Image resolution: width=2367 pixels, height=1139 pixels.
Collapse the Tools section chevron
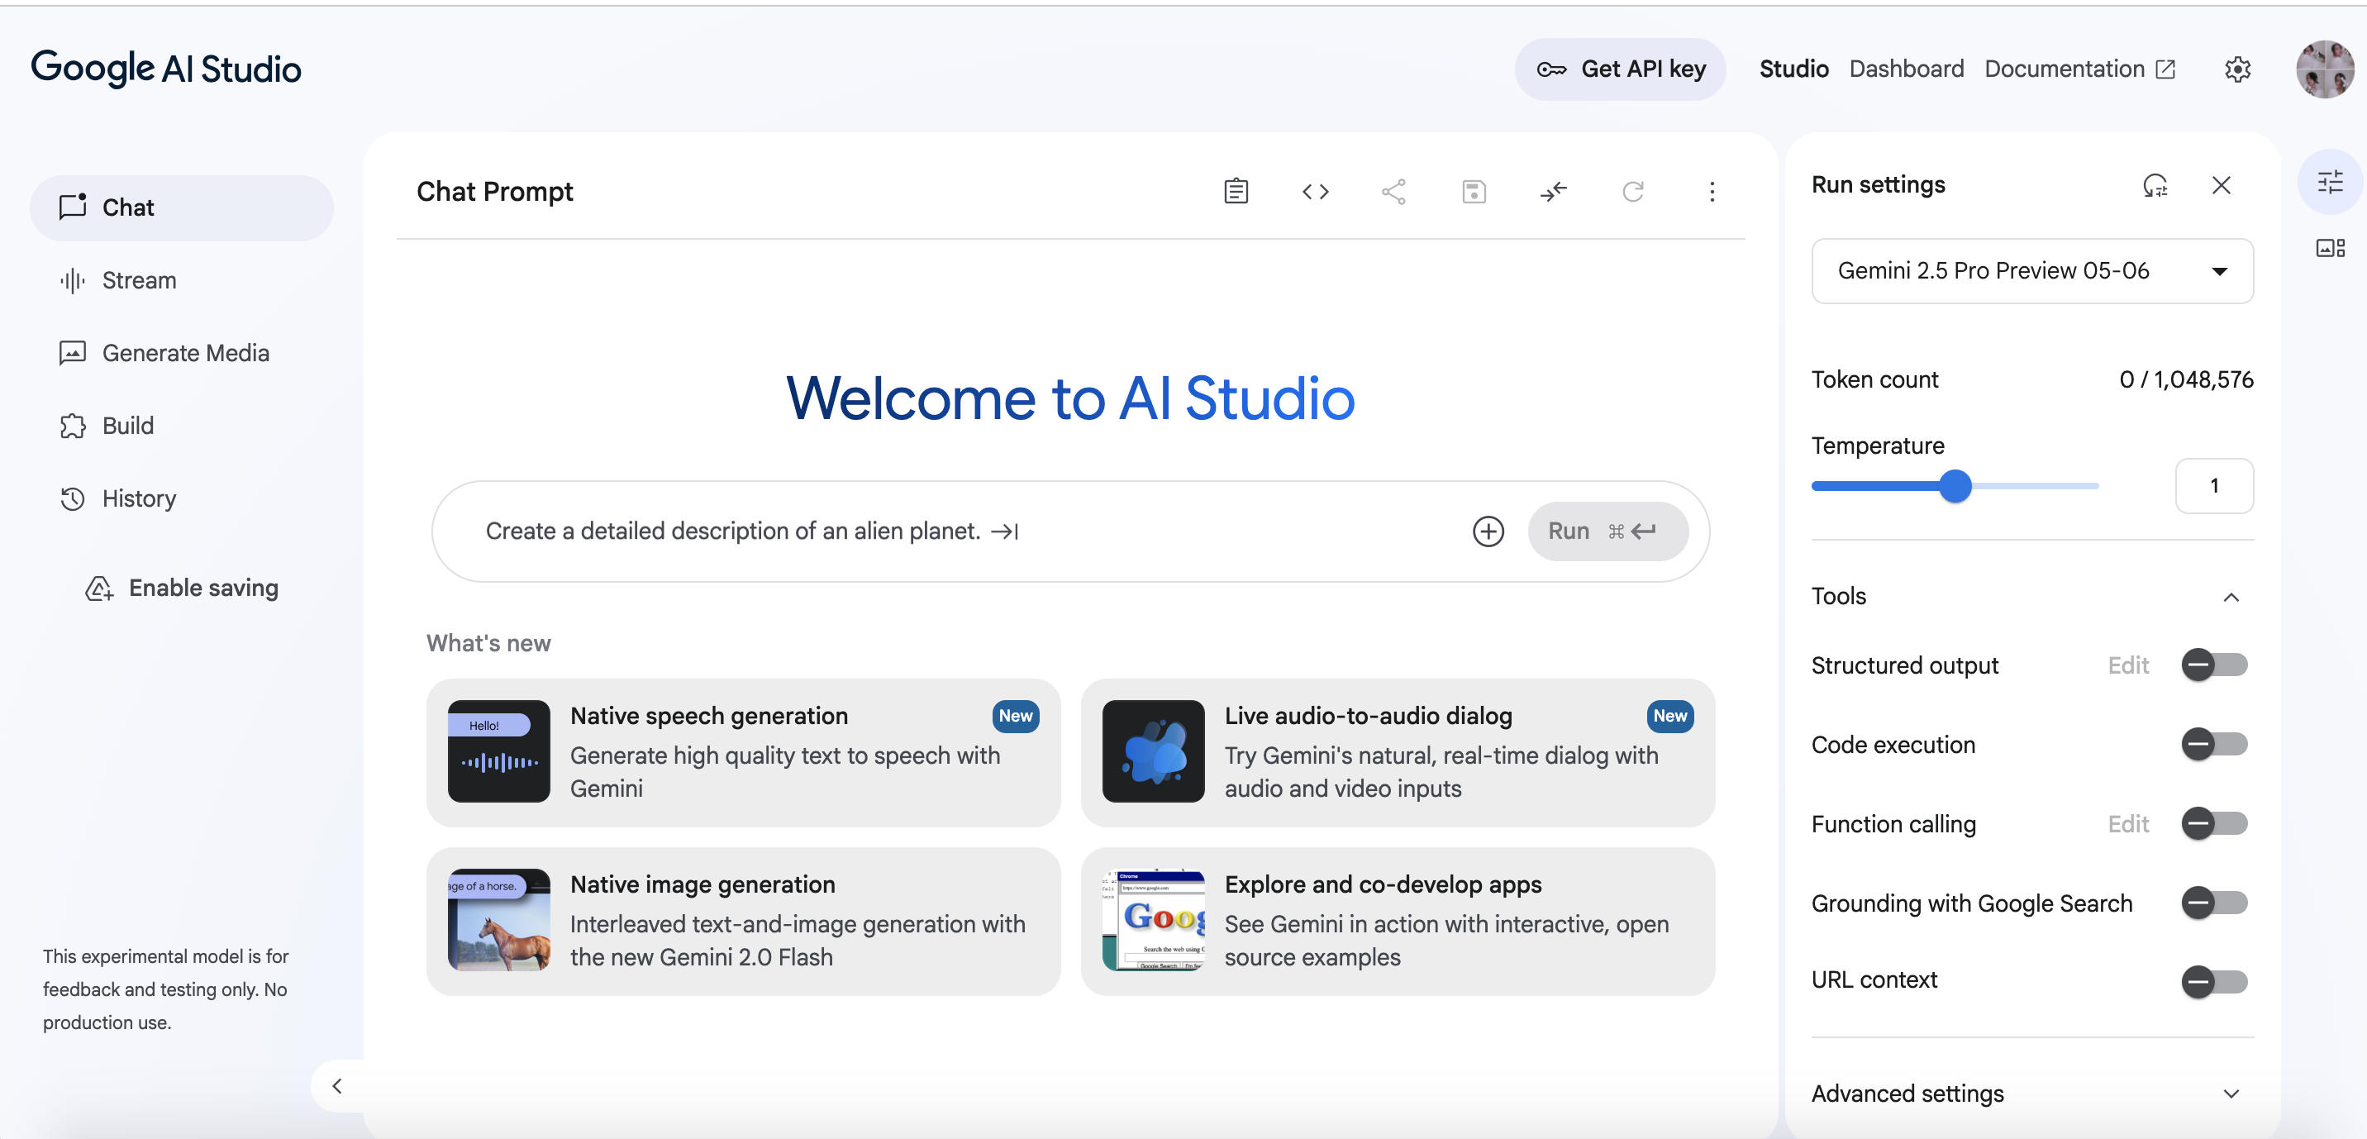pyautogui.click(x=2230, y=597)
